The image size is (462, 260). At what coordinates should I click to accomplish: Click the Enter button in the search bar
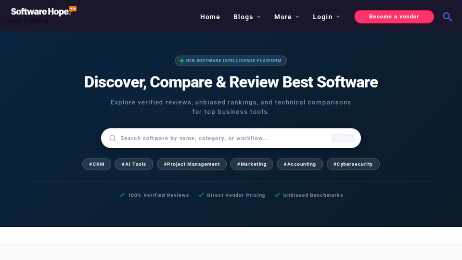343,138
